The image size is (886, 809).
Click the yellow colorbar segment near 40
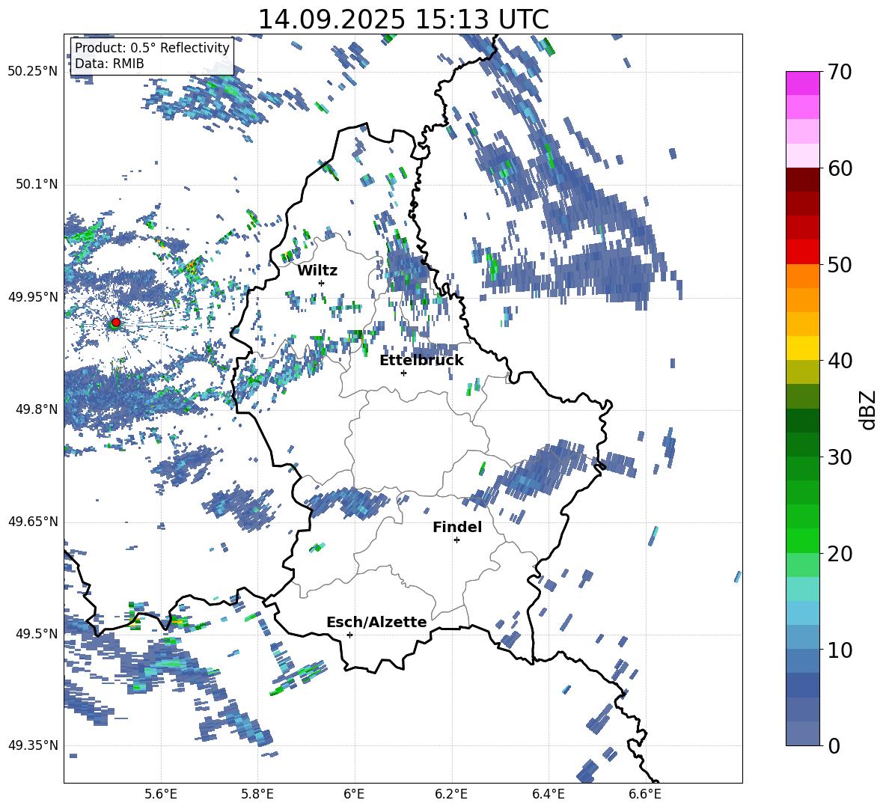[803, 349]
